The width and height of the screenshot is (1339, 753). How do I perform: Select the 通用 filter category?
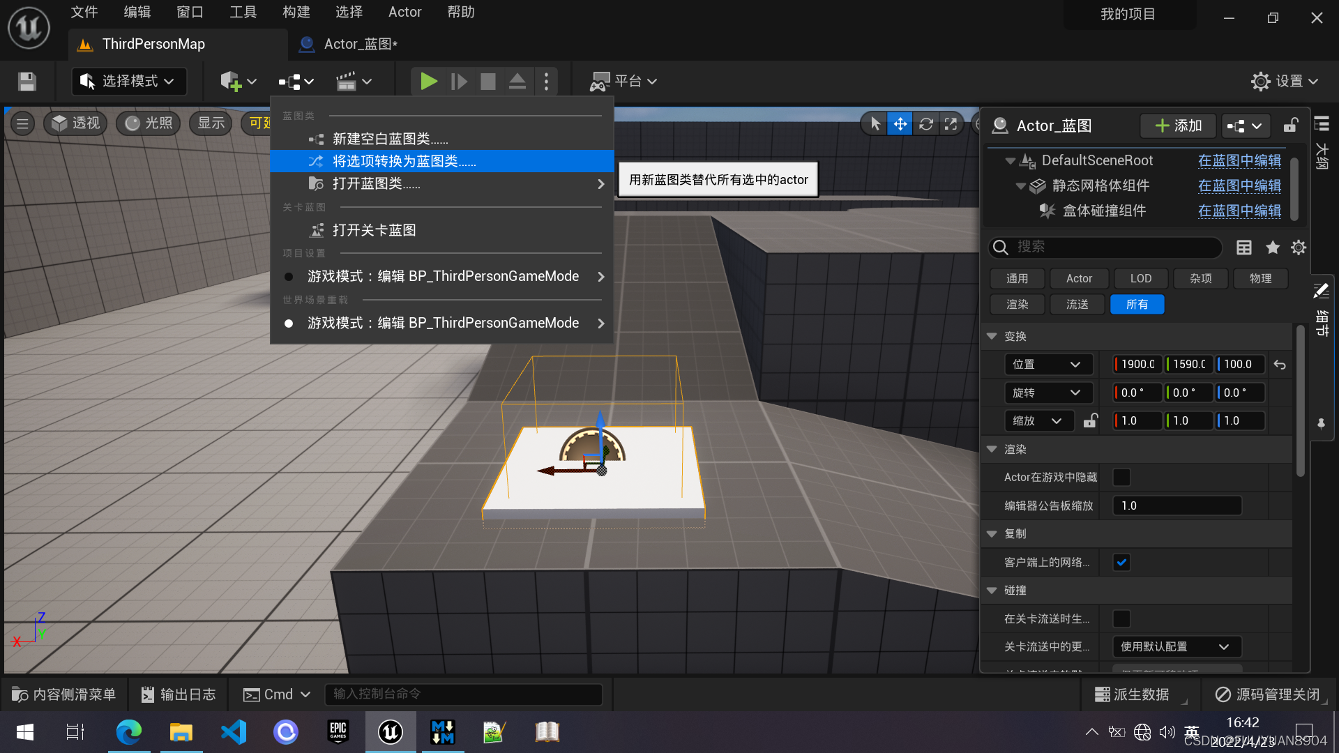pyautogui.click(x=1017, y=278)
